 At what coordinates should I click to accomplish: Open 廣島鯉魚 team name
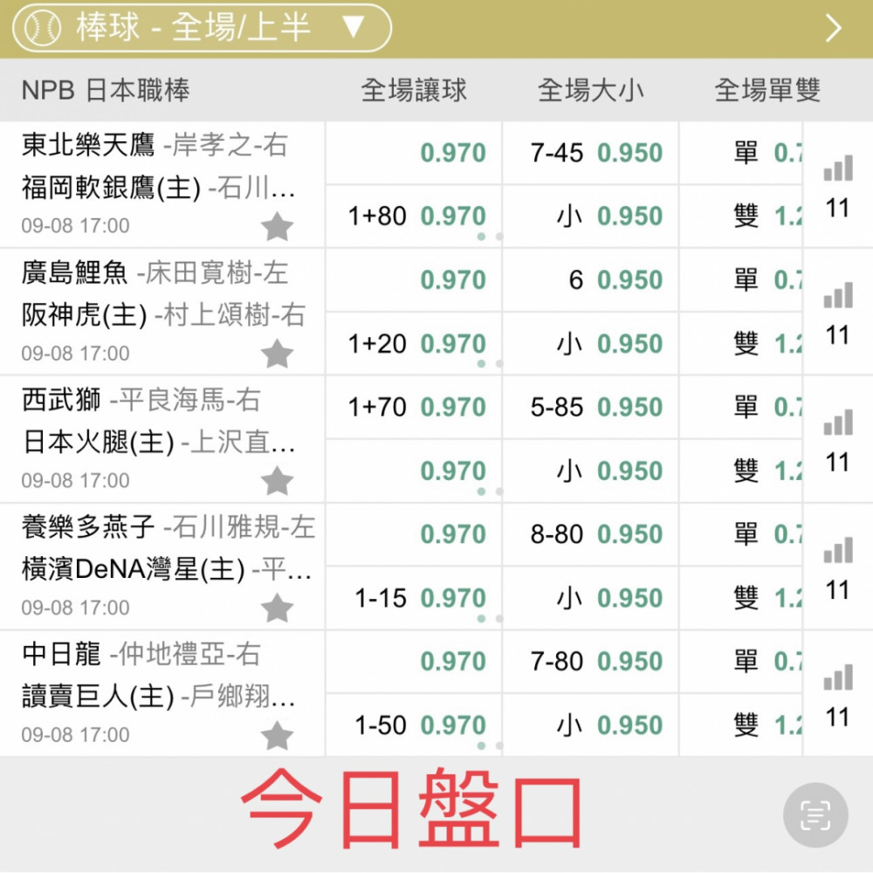[x=74, y=272]
